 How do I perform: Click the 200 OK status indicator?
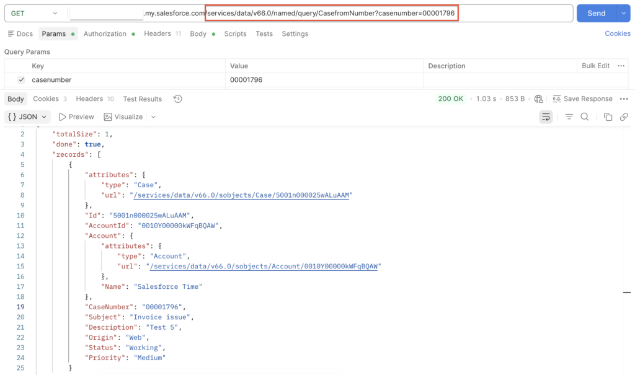coord(451,99)
